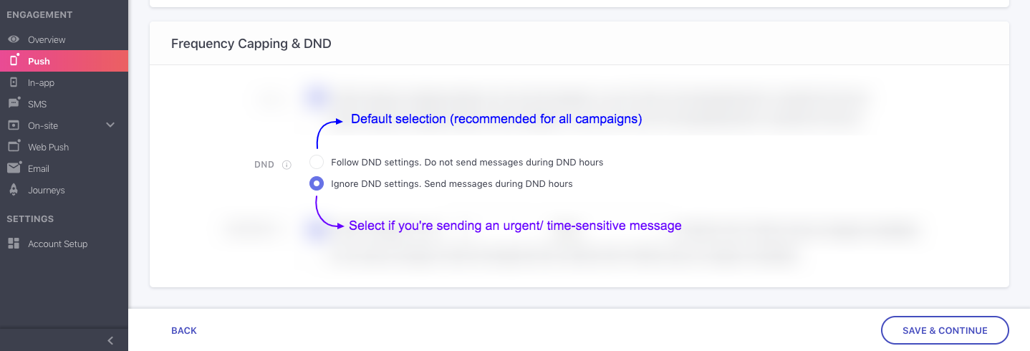1030x351 pixels.
Task: Click the DND info icon
Action: (287, 165)
